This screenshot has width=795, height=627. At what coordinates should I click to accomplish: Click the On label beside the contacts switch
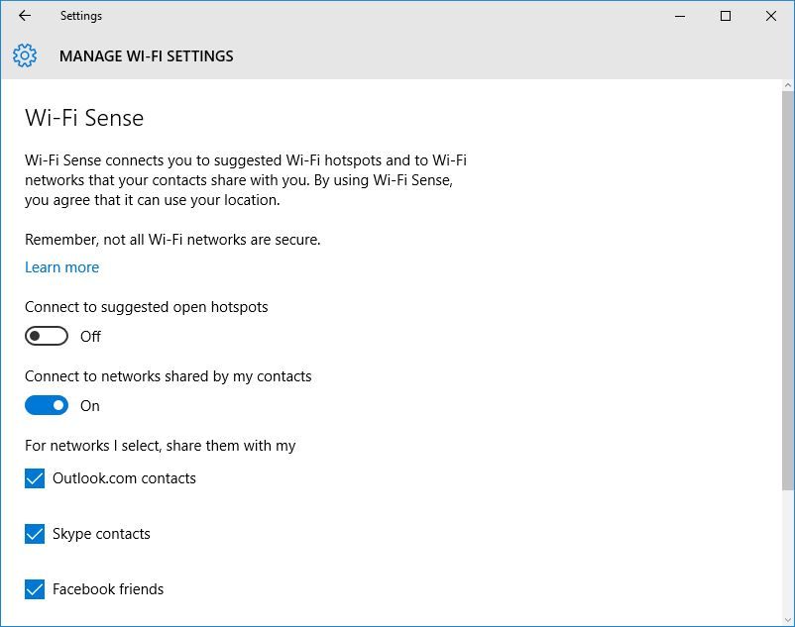click(89, 406)
